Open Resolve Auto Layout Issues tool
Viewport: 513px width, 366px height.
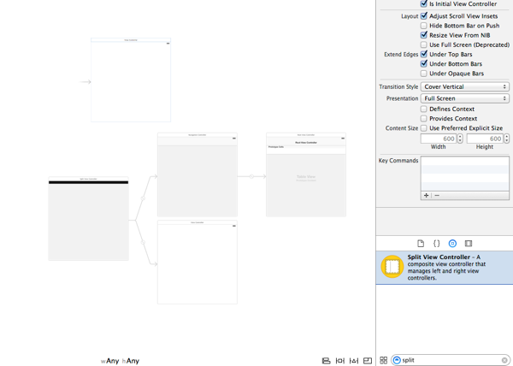pyautogui.click(x=353, y=361)
